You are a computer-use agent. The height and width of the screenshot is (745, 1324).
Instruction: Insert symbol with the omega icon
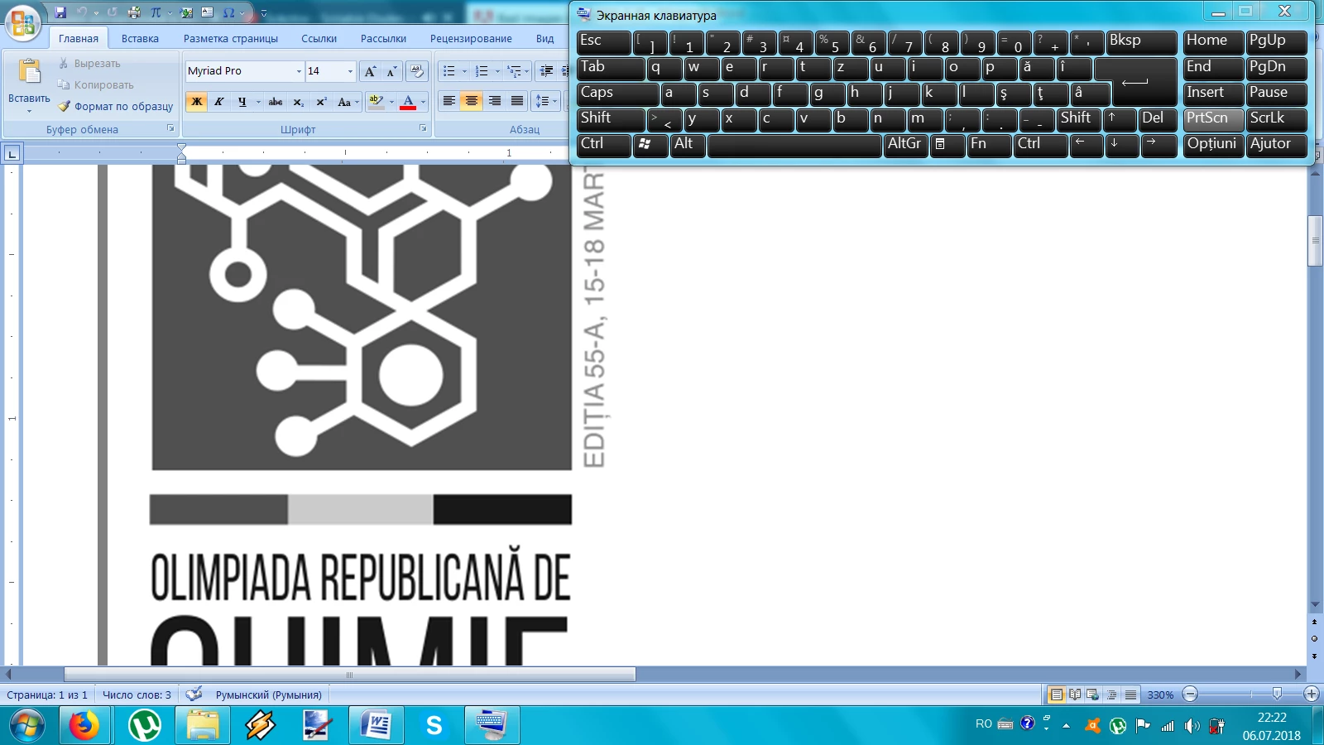(x=229, y=12)
